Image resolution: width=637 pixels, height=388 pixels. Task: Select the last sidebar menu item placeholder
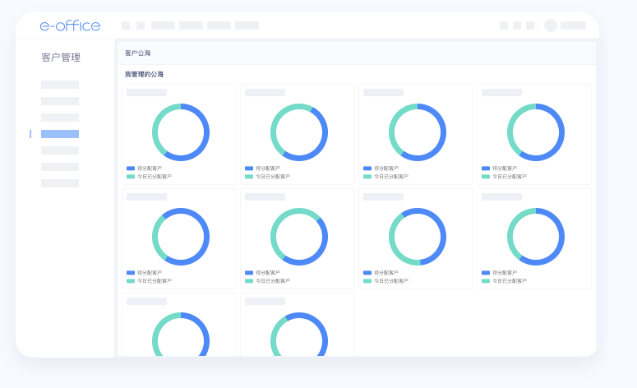tap(60, 183)
